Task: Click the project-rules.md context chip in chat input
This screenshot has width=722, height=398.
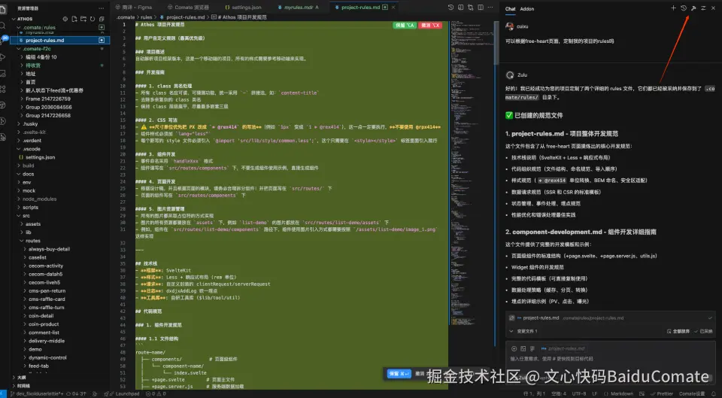Action: 563,348
